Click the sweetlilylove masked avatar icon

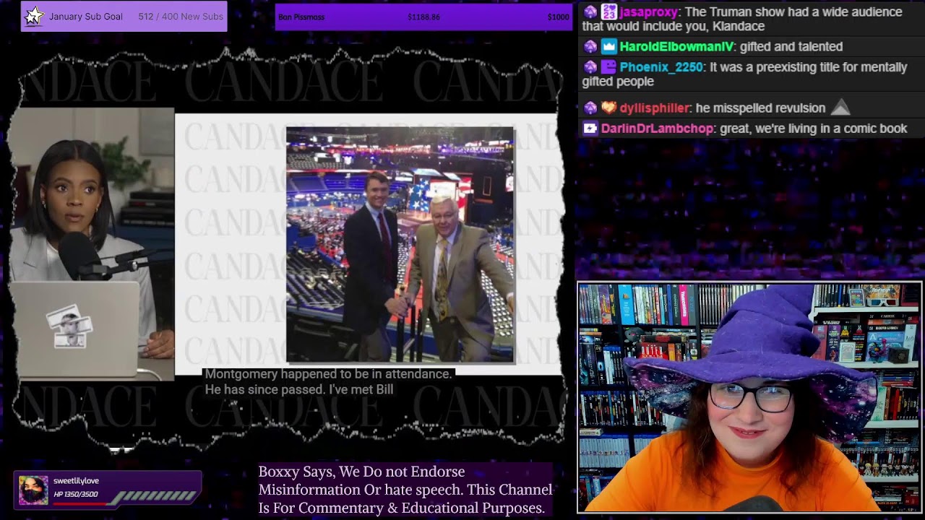pyautogui.click(x=33, y=490)
